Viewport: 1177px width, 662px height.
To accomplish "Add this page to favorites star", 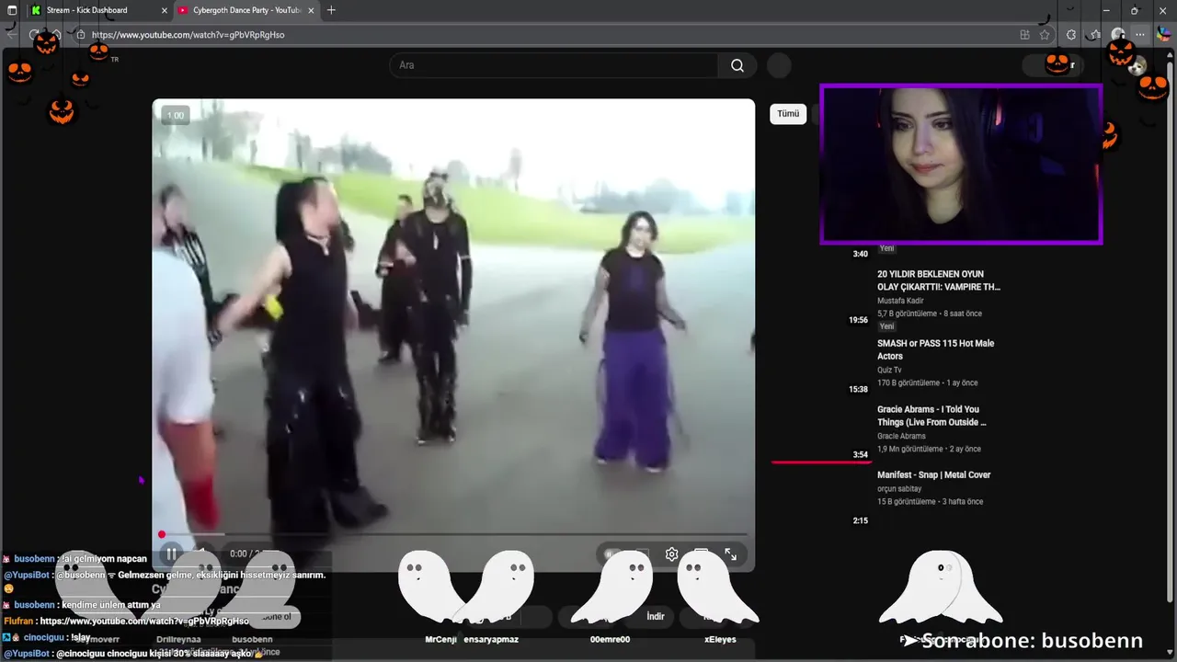I will [1045, 35].
